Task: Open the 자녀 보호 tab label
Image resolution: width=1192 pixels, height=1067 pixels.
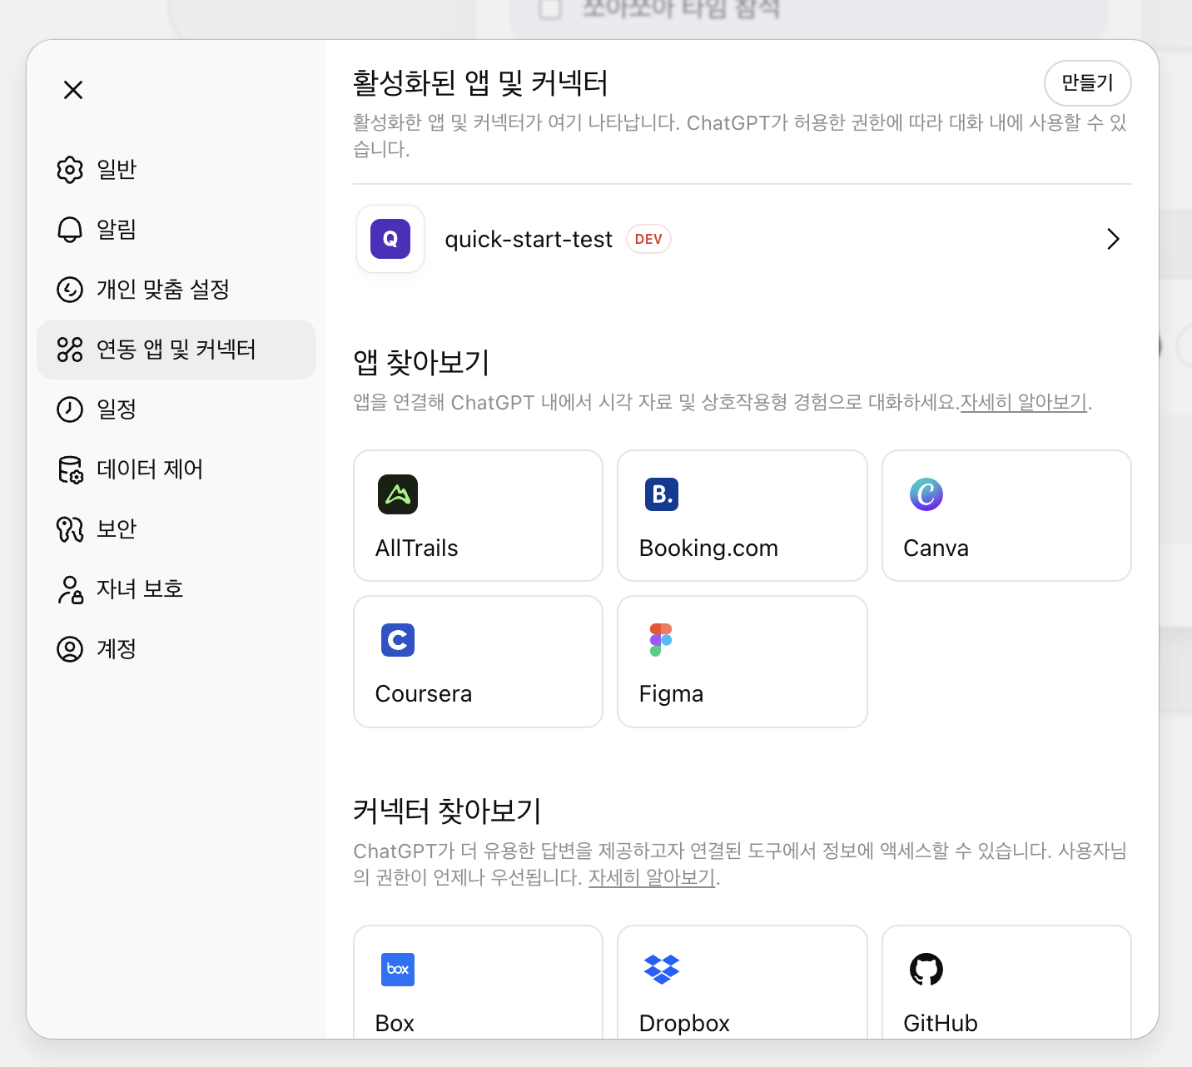Action: click(x=140, y=589)
